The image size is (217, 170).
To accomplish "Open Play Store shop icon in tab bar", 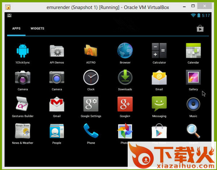I will coord(200,28).
